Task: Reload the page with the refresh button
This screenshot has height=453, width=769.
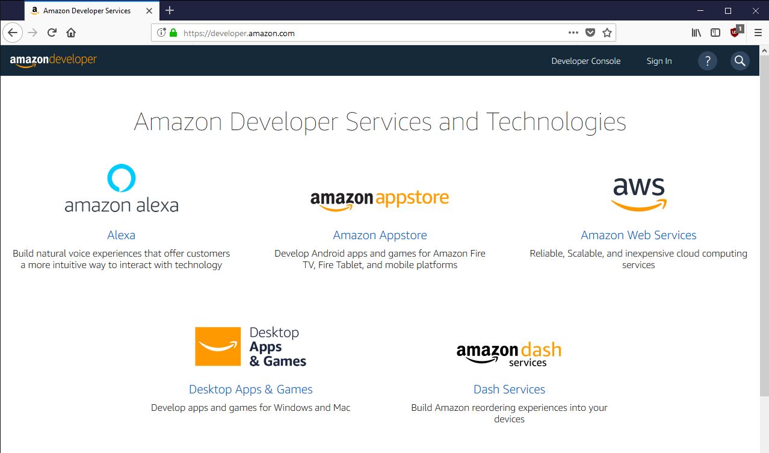Action: 52,33
